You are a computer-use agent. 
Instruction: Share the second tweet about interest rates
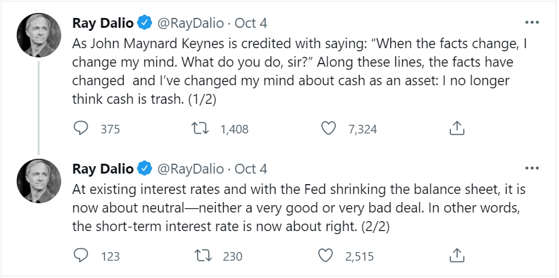456,255
